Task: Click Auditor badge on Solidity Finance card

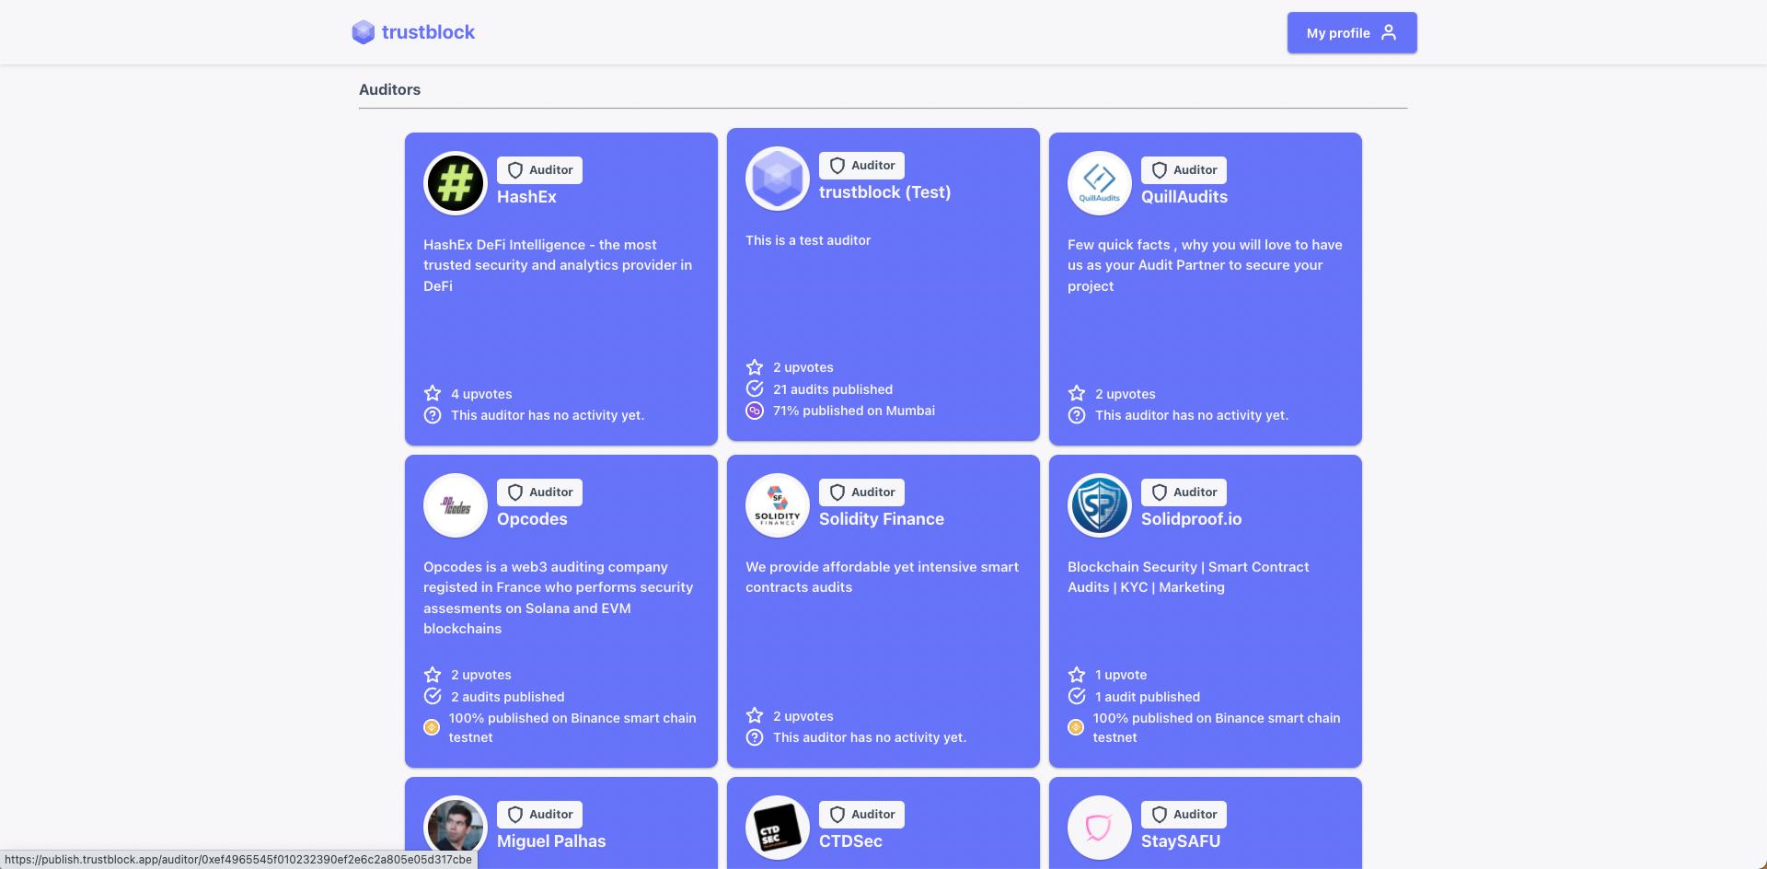Action: click(861, 492)
